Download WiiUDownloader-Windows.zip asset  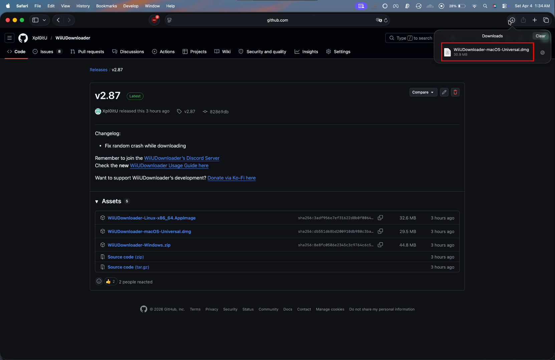pyautogui.click(x=139, y=245)
